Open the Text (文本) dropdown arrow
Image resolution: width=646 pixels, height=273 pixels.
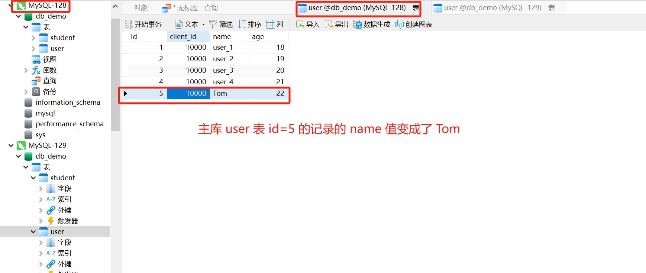pos(203,25)
